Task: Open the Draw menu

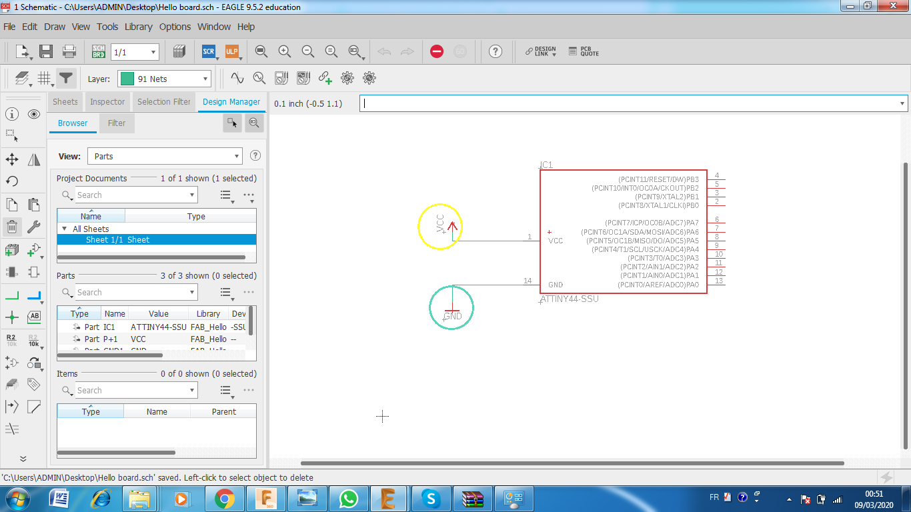Action: [x=55, y=27]
